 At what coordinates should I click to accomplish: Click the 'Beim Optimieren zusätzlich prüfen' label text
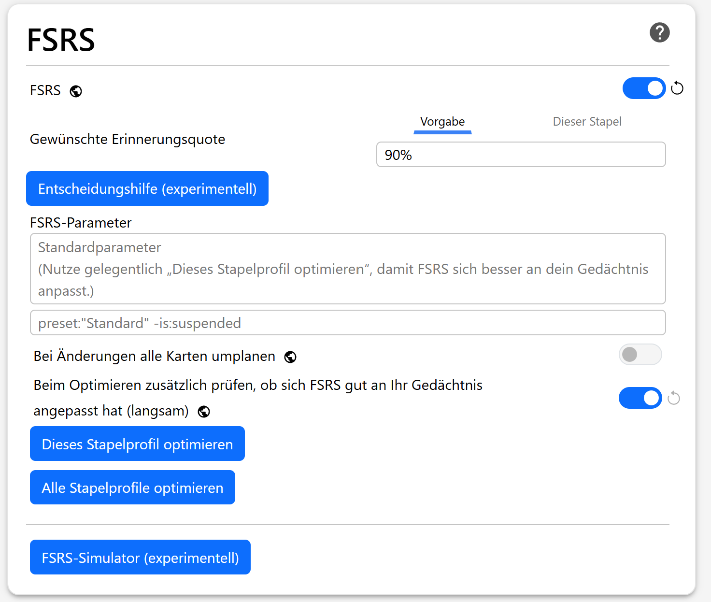(x=258, y=398)
